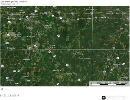Select the Montrose place label
Image resolution: width=130 pixels, height=100 pixels.
pyautogui.click(x=9, y=80)
